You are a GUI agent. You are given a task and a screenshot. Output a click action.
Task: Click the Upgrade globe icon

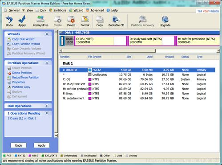(x=165, y=20)
